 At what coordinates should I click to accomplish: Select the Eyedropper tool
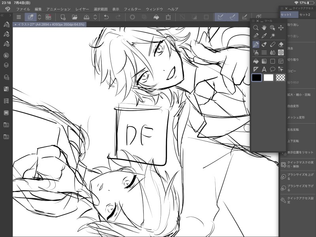coord(264,36)
